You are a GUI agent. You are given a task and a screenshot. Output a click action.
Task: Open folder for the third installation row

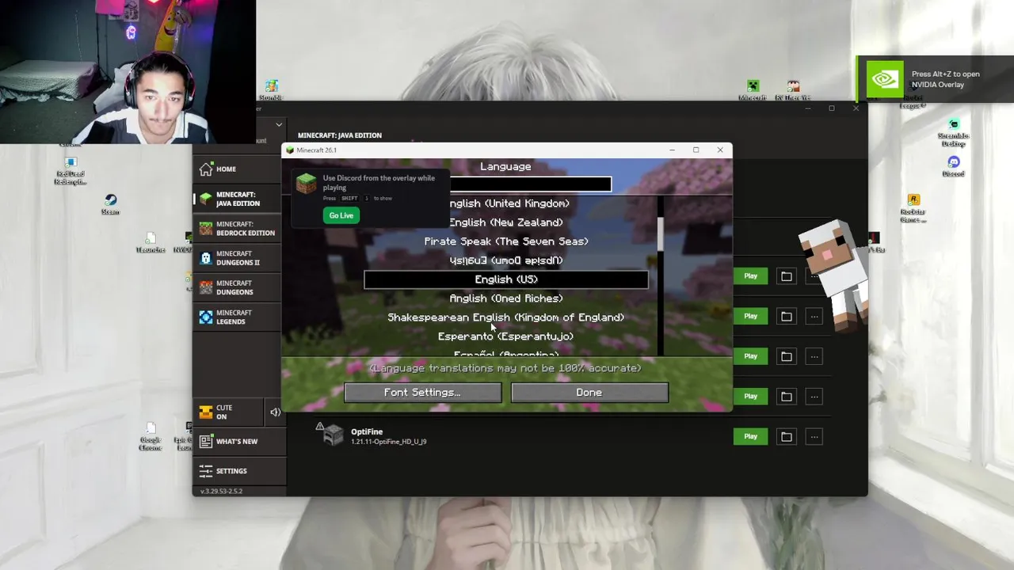click(786, 356)
